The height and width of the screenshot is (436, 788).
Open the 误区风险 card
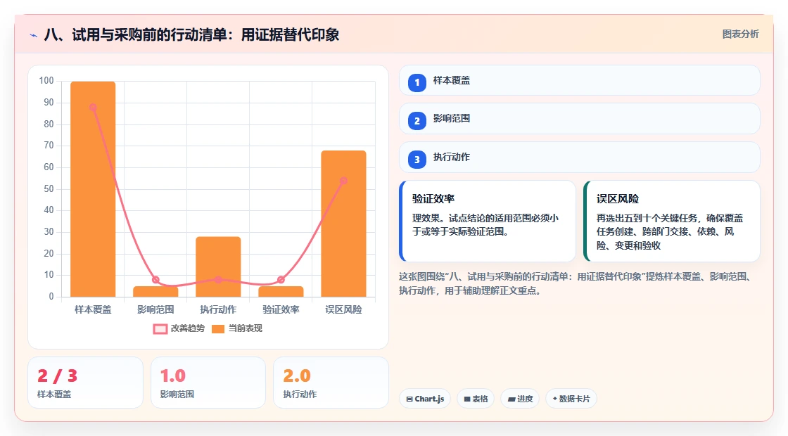tap(672, 221)
